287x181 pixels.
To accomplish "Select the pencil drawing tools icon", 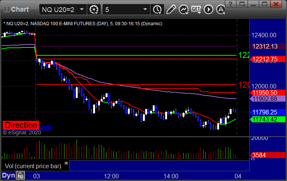I will (x=171, y=9).
